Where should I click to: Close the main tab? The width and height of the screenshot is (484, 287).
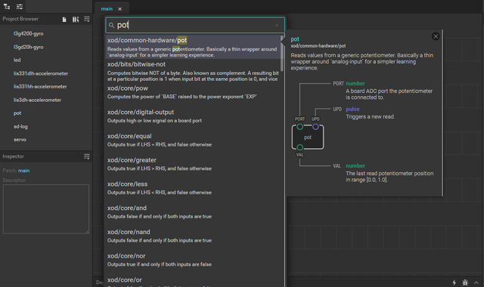point(119,9)
